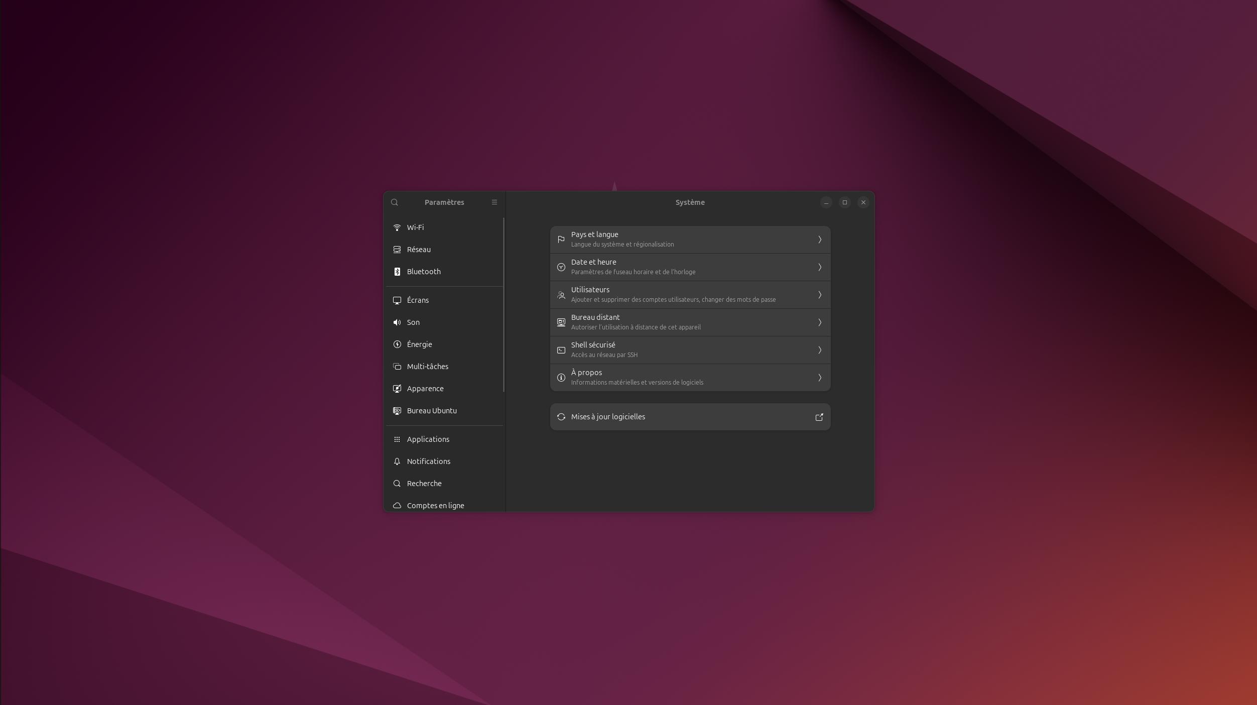
Task: Click the Bluetooth icon in sidebar
Action: (x=397, y=272)
